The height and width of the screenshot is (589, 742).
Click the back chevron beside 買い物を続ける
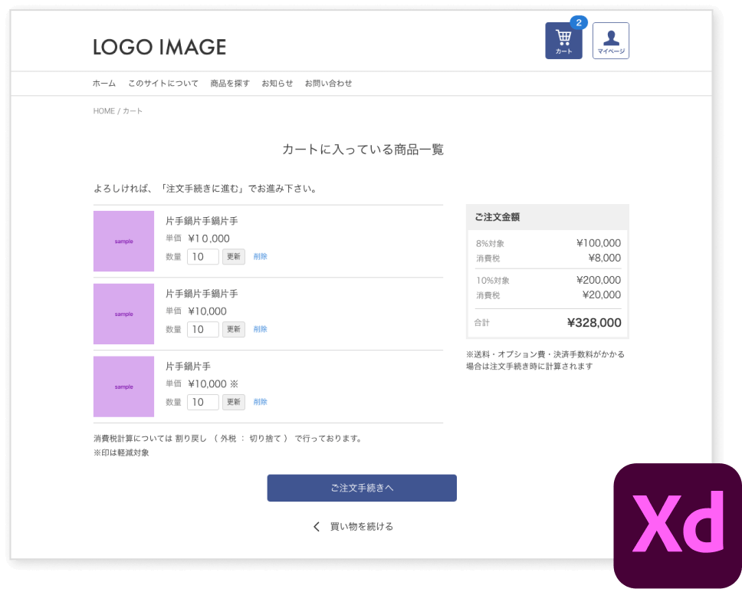[x=317, y=527]
